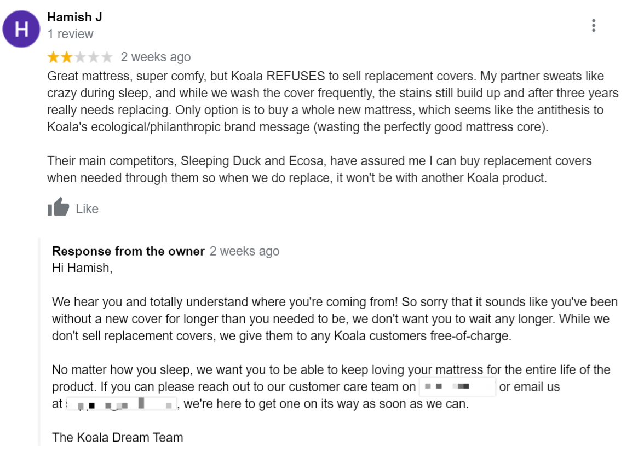Click the "1 review" count text

[70, 34]
